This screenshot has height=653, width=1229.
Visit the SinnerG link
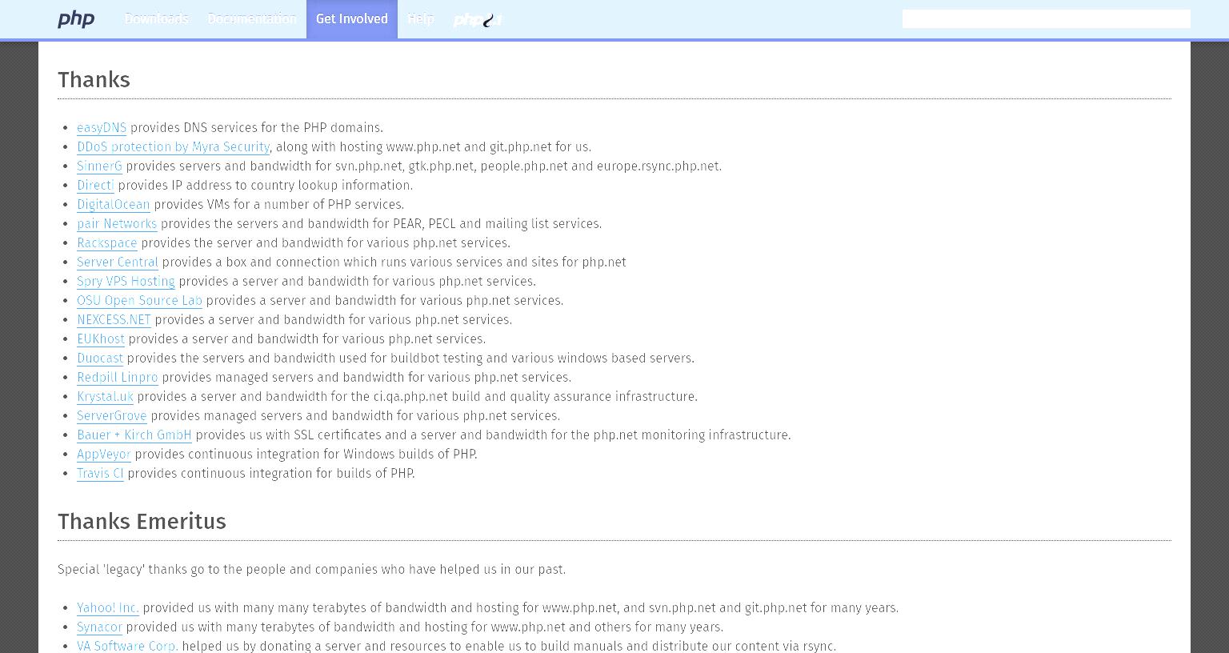click(x=99, y=166)
